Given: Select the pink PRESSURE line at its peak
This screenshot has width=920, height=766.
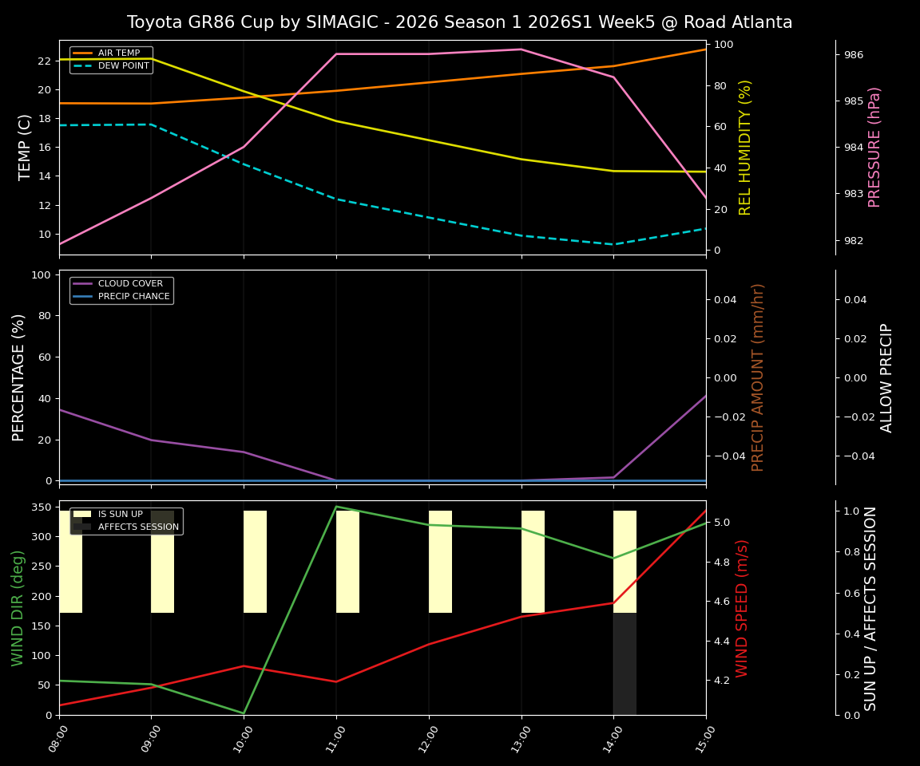Looking at the screenshot, I should point(520,49).
